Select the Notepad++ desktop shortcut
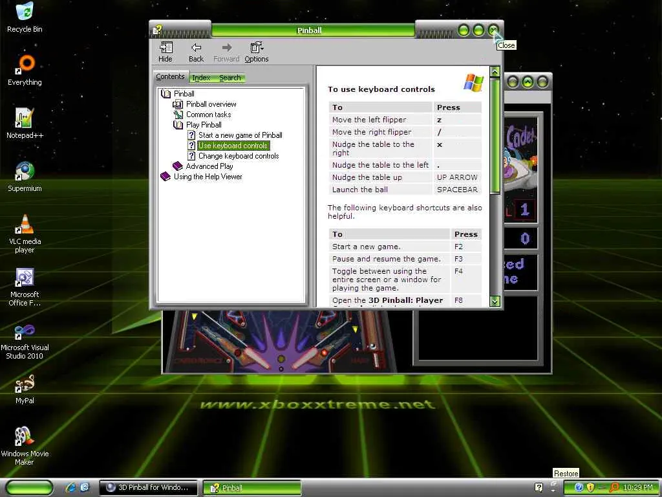The height and width of the screenshot is (497, 662). pos(25,124)
